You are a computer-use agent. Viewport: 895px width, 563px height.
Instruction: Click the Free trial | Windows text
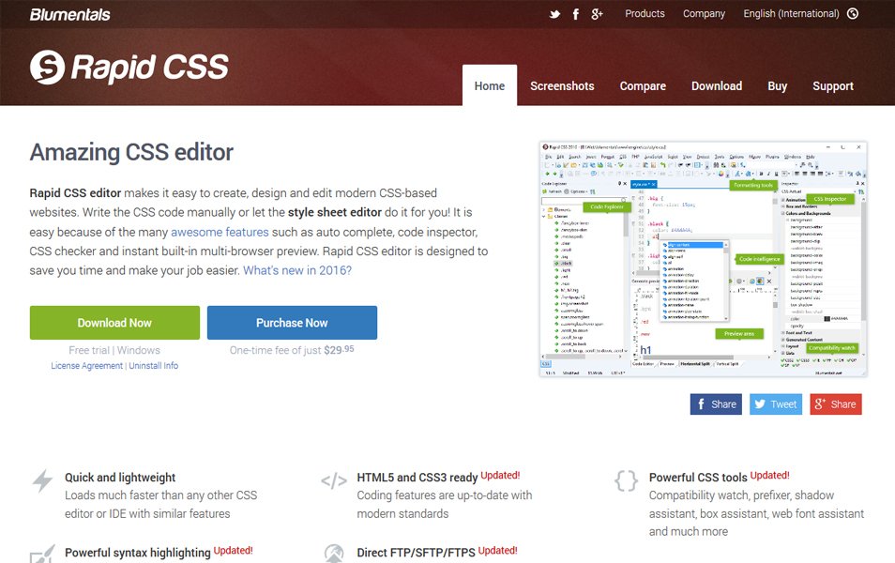(x=114, y=350)
